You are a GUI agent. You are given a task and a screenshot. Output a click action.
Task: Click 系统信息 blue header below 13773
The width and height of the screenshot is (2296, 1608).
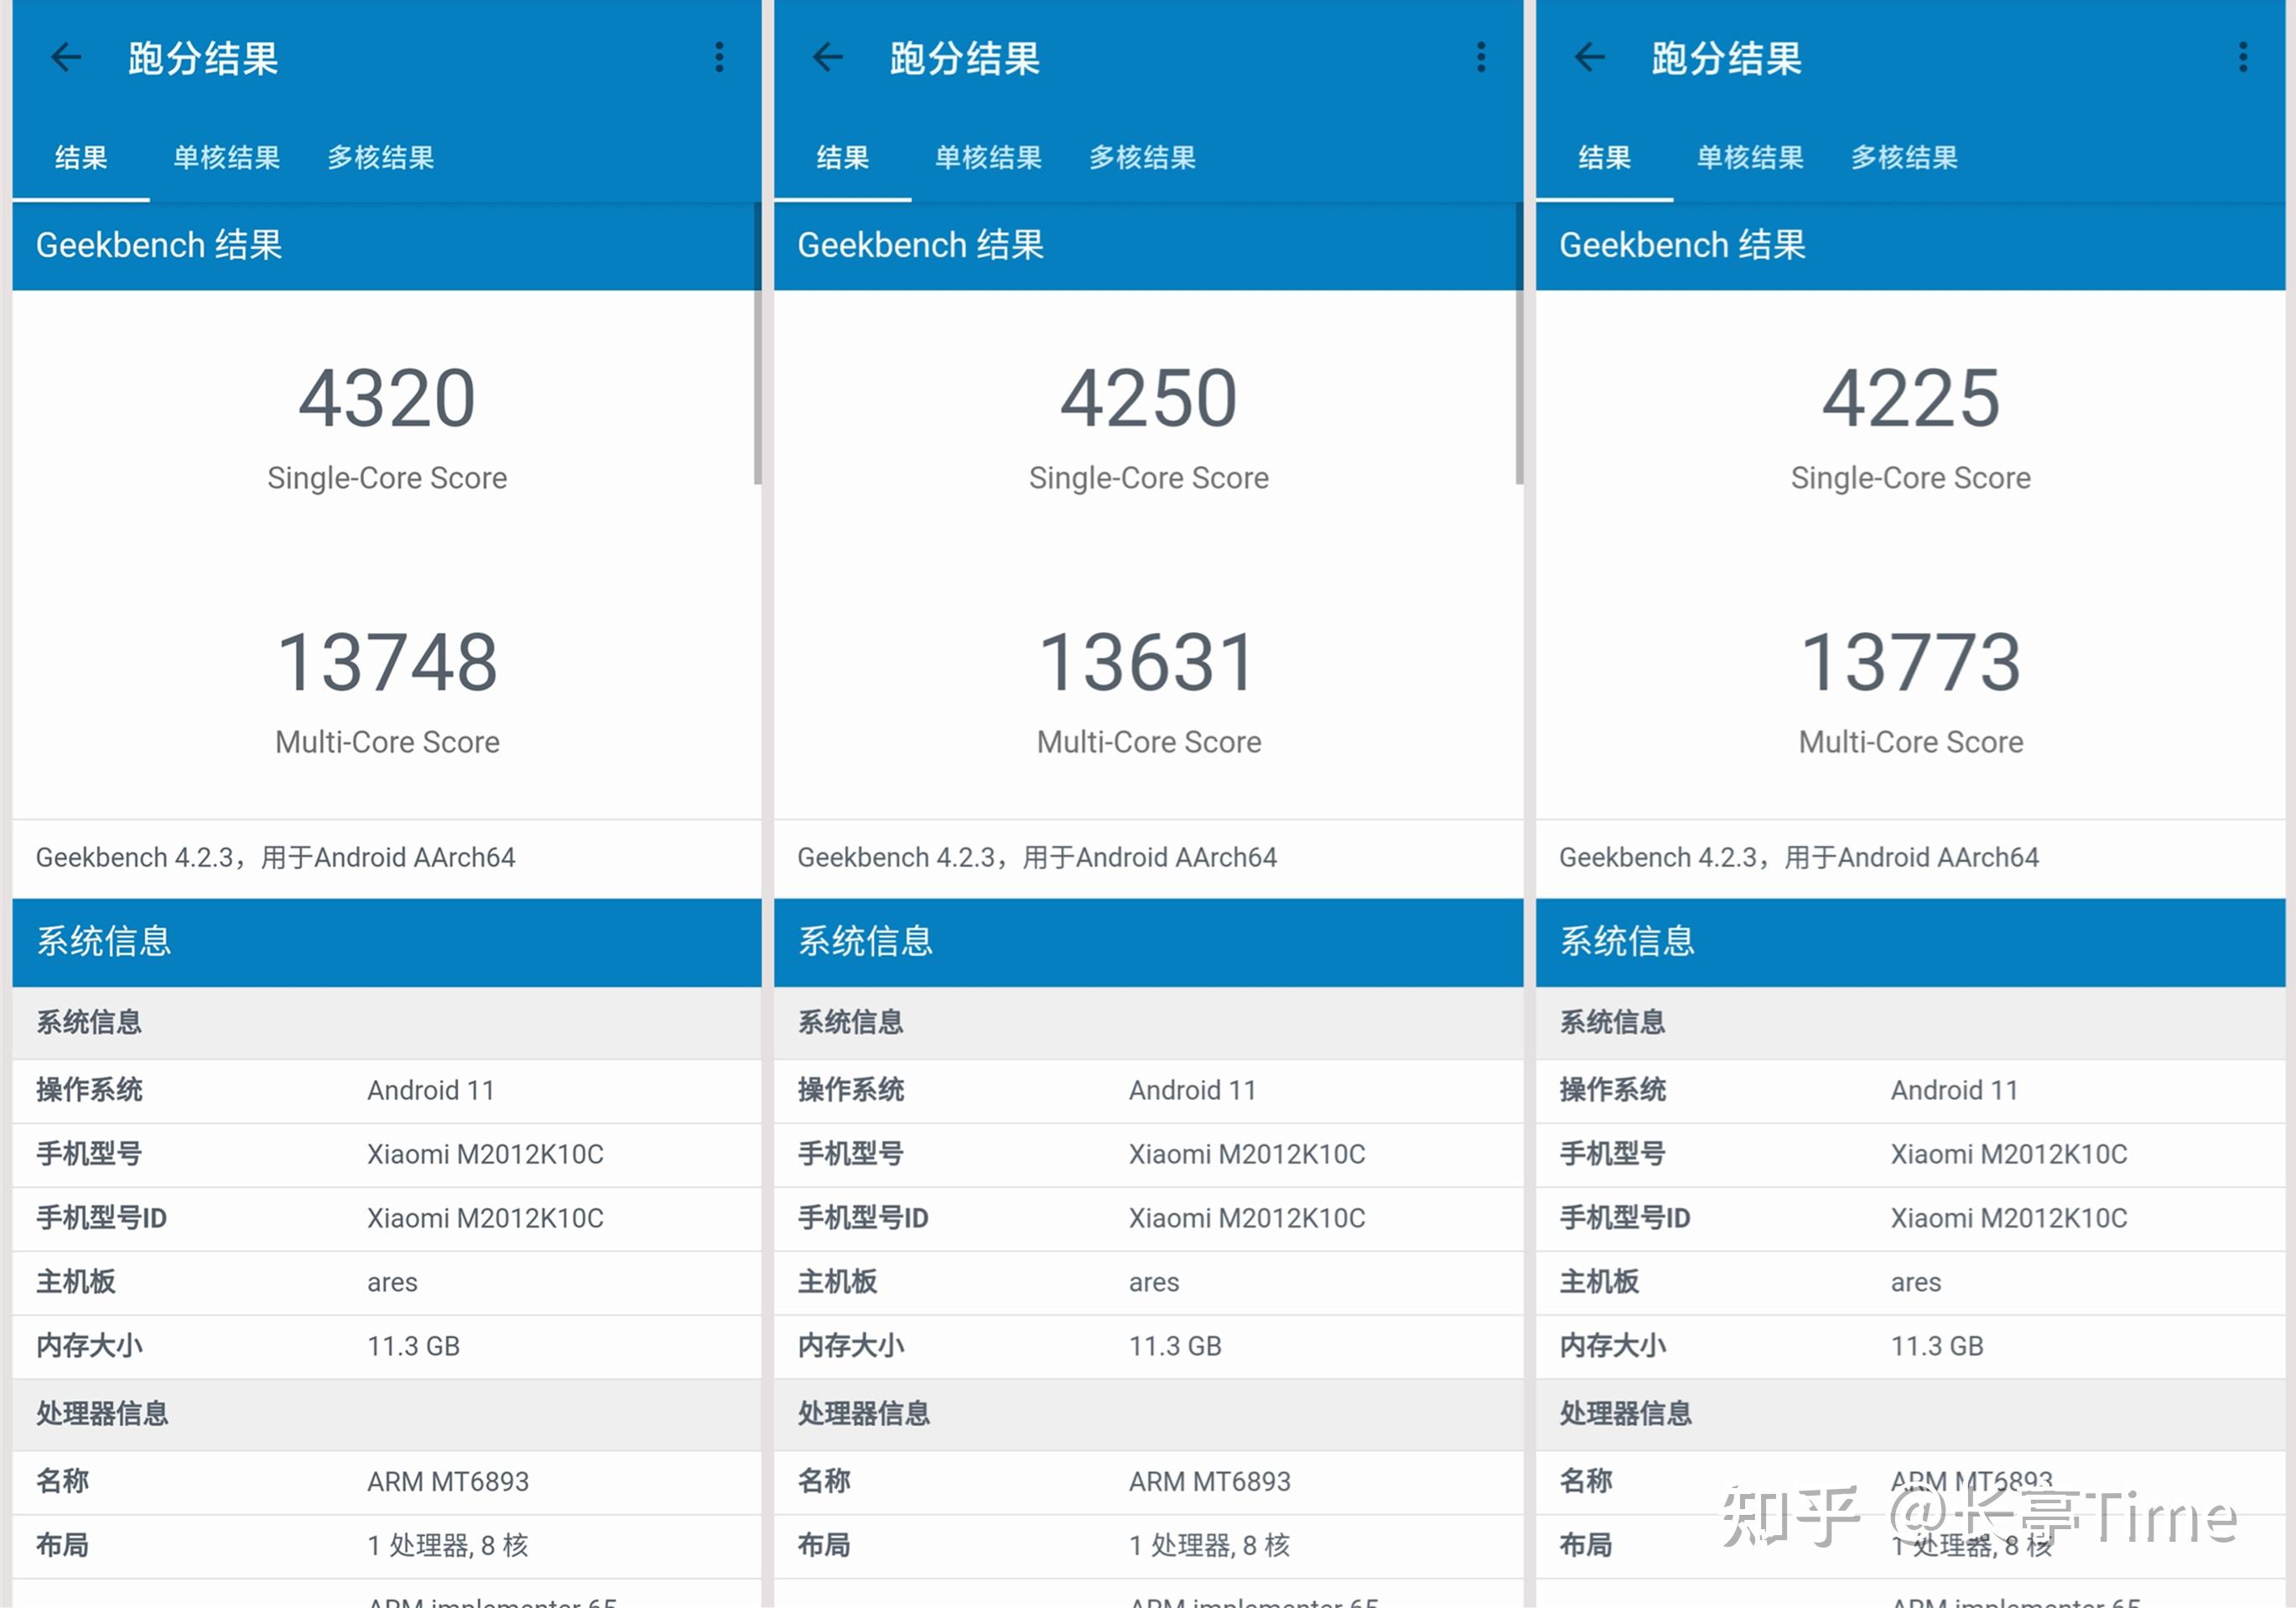point(1911,942)
